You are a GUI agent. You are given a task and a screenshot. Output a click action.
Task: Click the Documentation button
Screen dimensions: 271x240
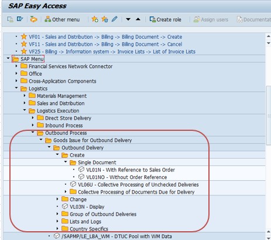click(x=253, y=19)
